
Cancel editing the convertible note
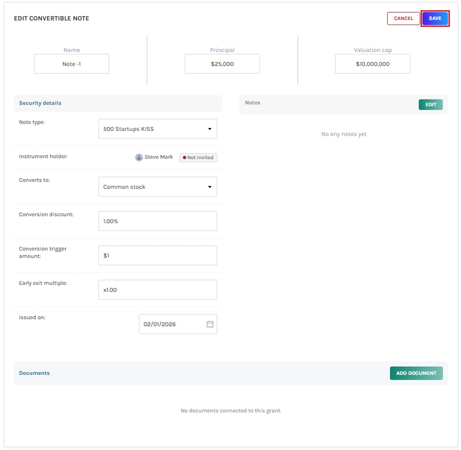(x=403, y=19)
